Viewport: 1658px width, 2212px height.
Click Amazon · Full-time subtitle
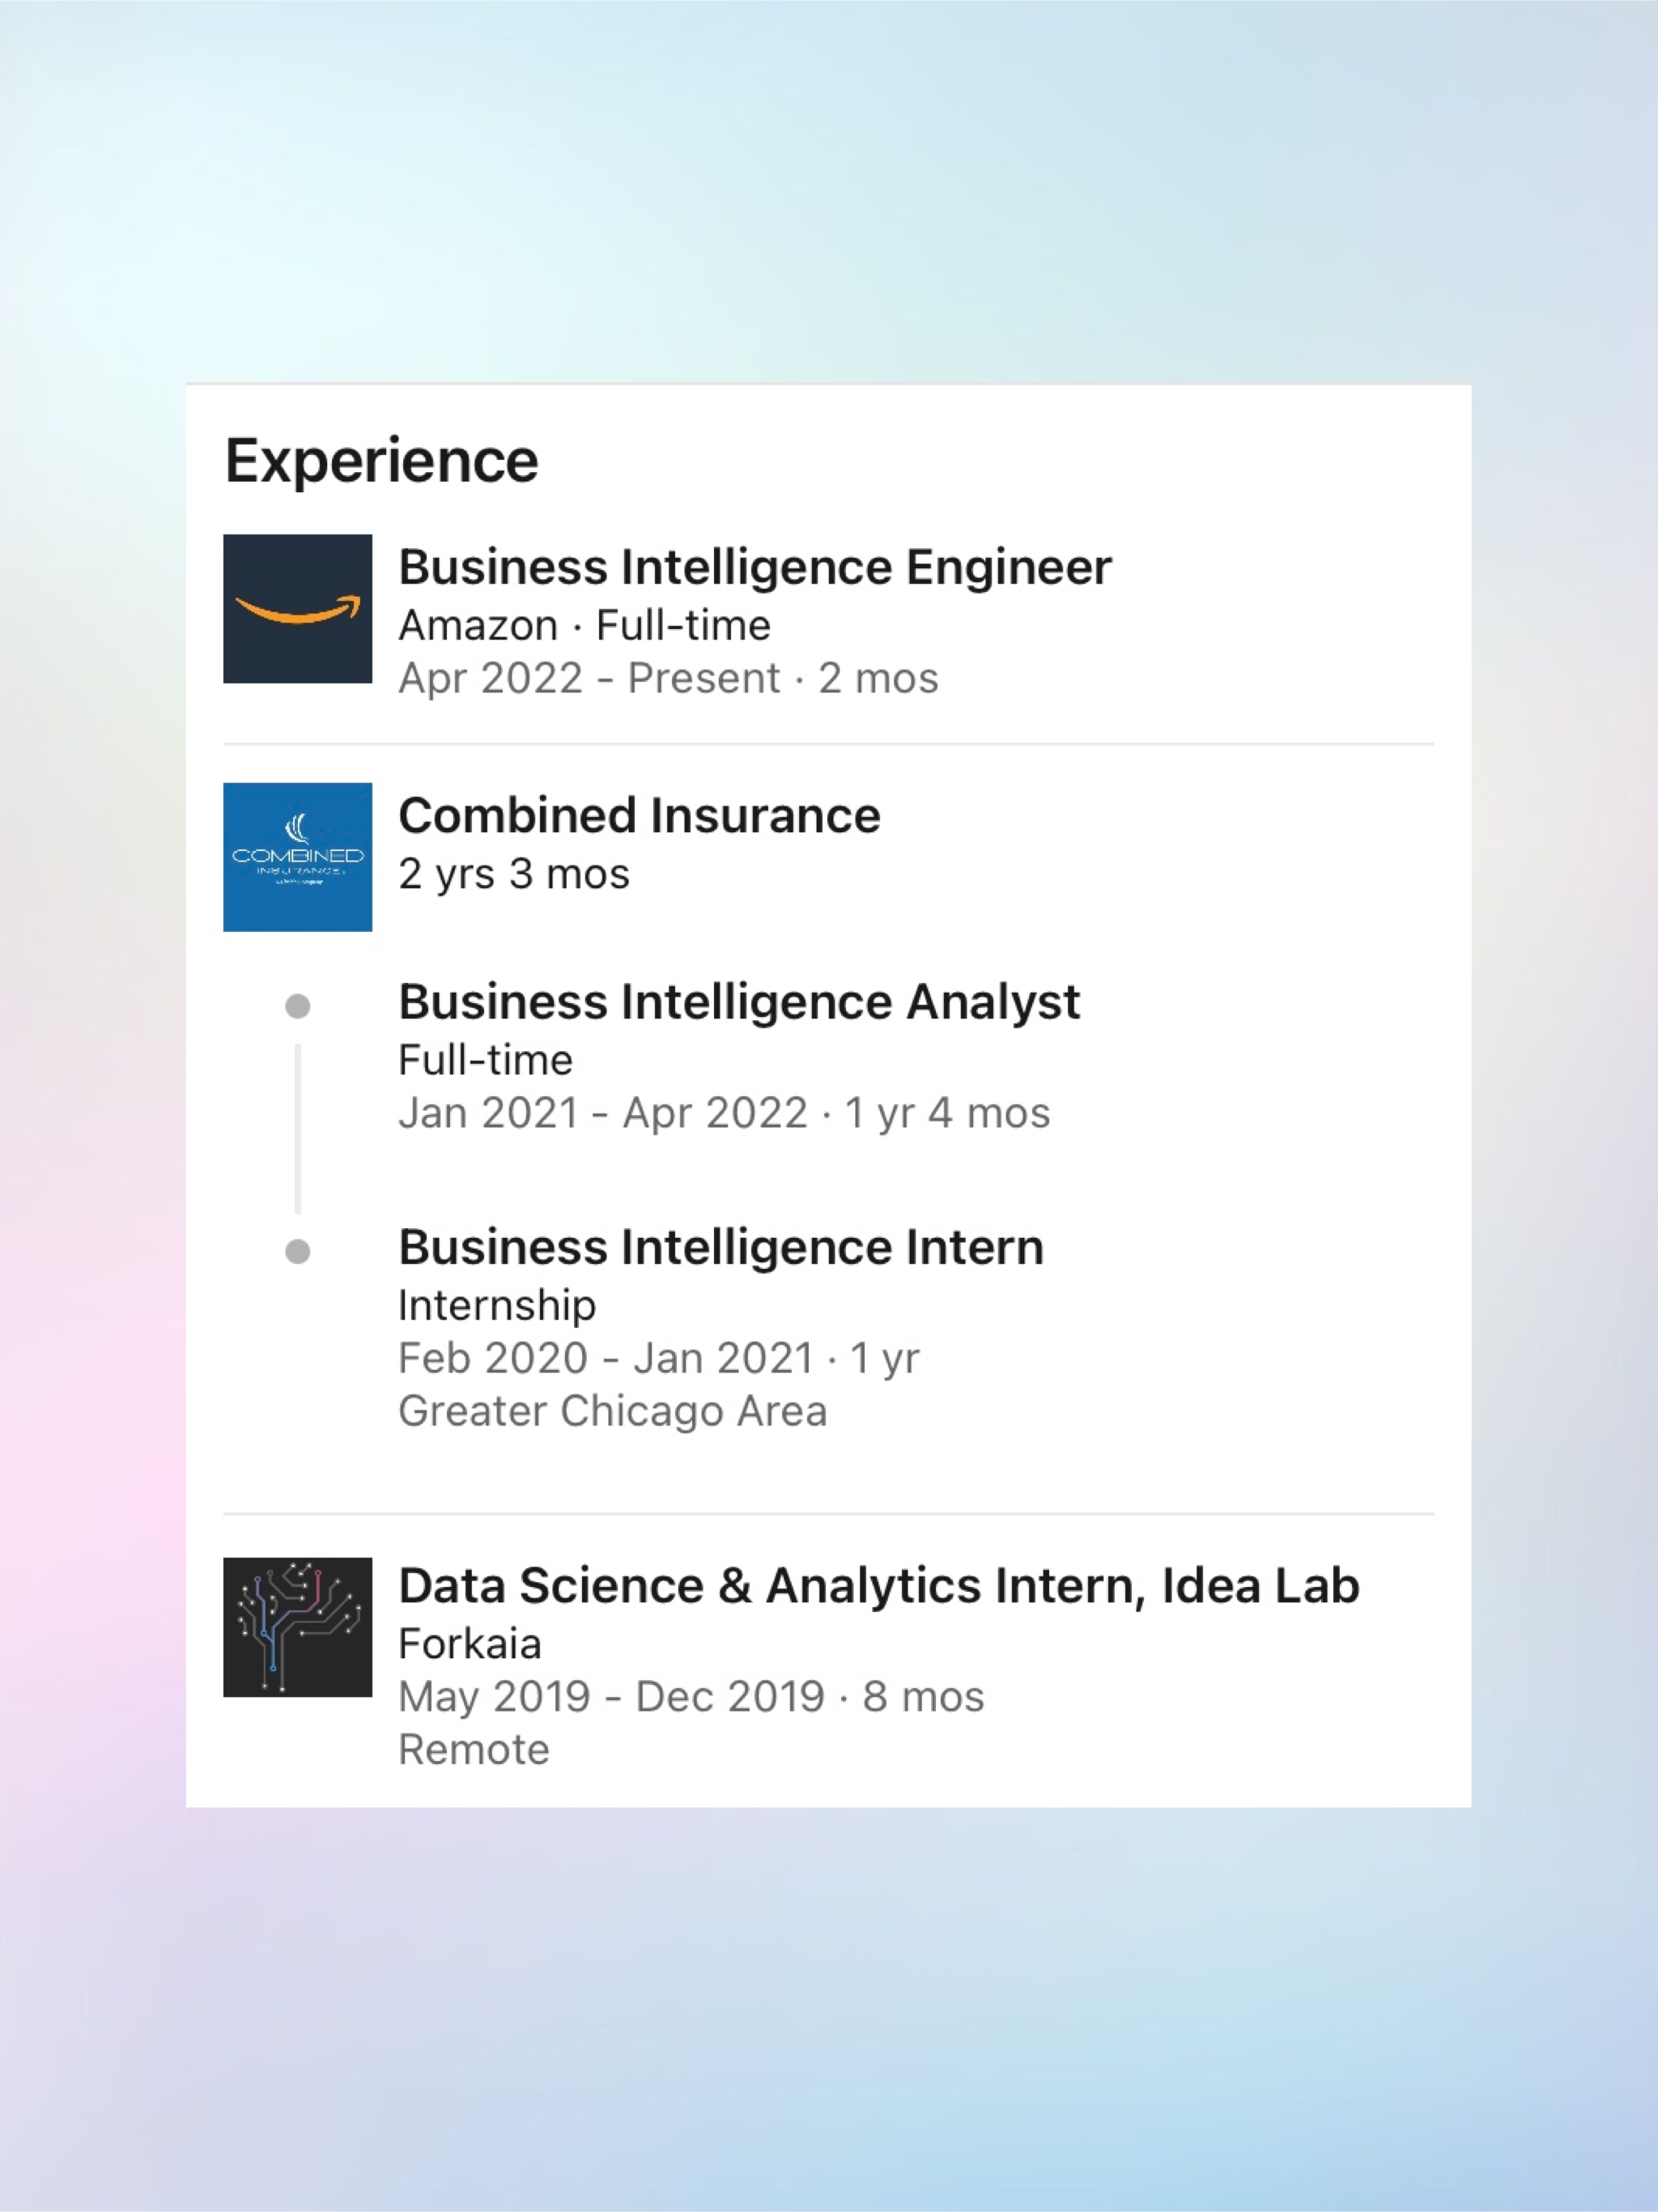coord(585,626)
